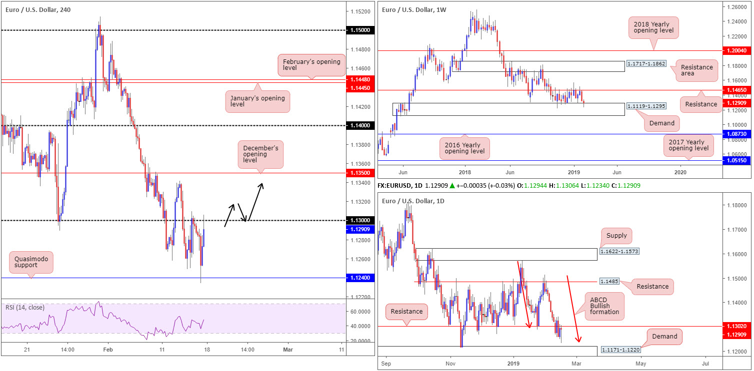Image resolution: width=754 pixels, height=371 pixels.
Task: Click 'Feb' on the 240 chart time axis
Action: (107, 350)
